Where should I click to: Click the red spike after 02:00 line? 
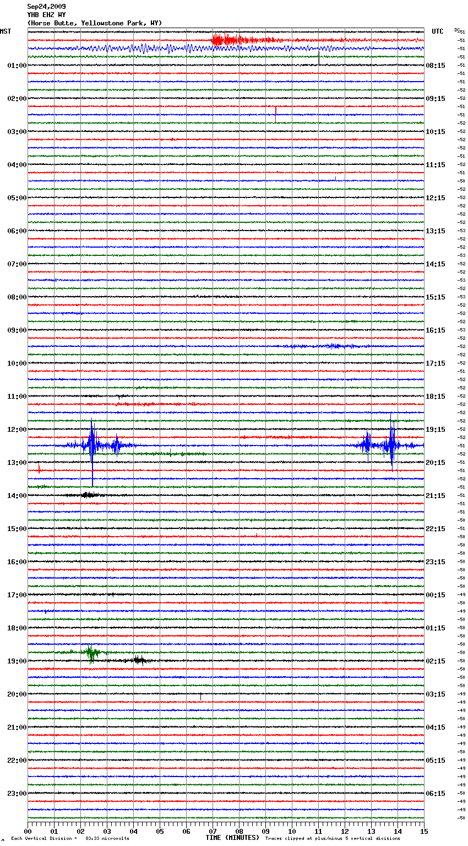[x=275, y=114]
